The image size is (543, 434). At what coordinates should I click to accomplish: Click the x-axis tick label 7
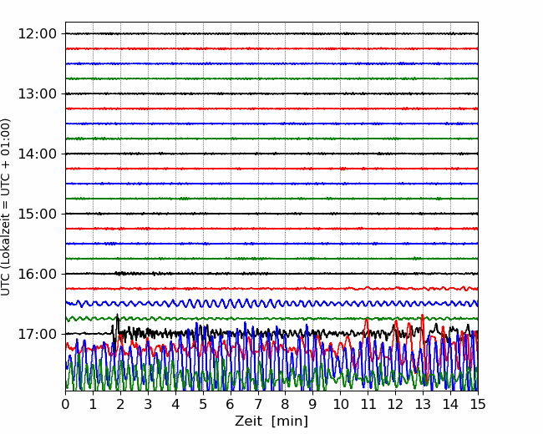pos(258,404)
